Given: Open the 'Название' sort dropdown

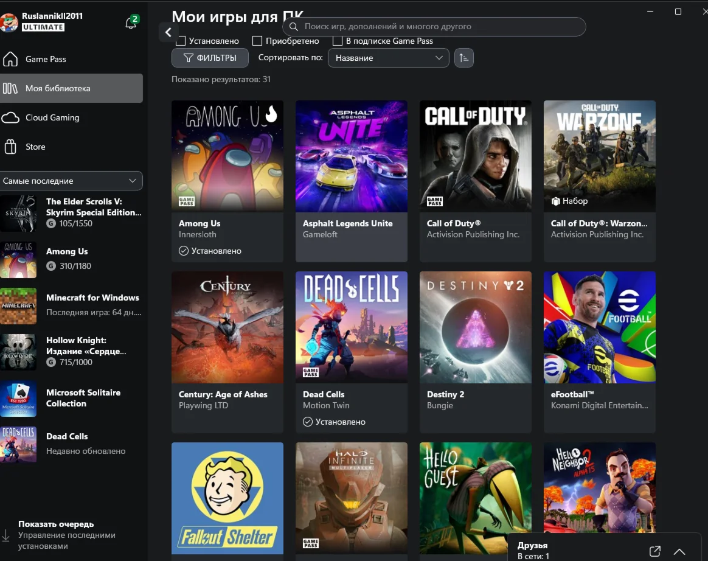Looking at the screenshot, I should (388, 58).
